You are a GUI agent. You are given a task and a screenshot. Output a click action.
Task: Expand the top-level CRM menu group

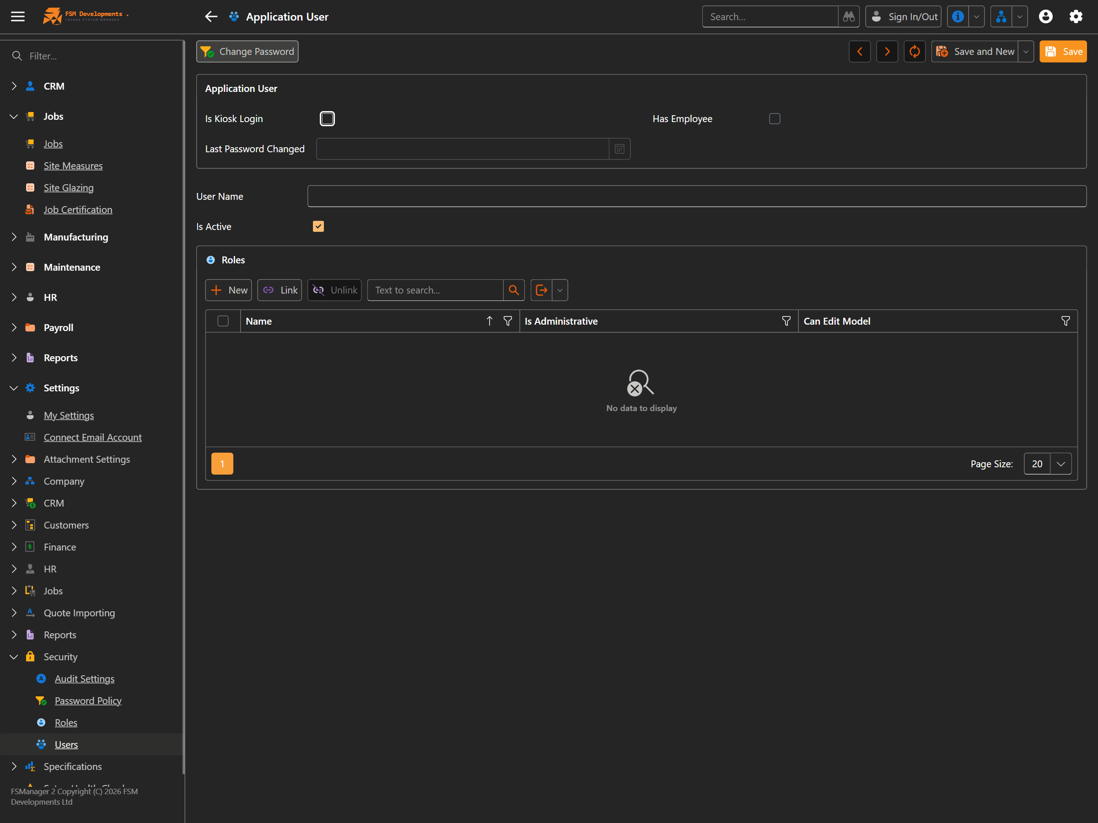pyautogui.click(x=14, y=86)
